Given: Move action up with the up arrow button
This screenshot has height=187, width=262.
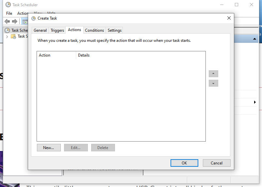Looking at the screenshot, I should (213, 74).
